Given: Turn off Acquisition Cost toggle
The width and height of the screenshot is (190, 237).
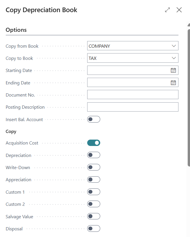Looking at the screenshot, I should click(94, 143).
